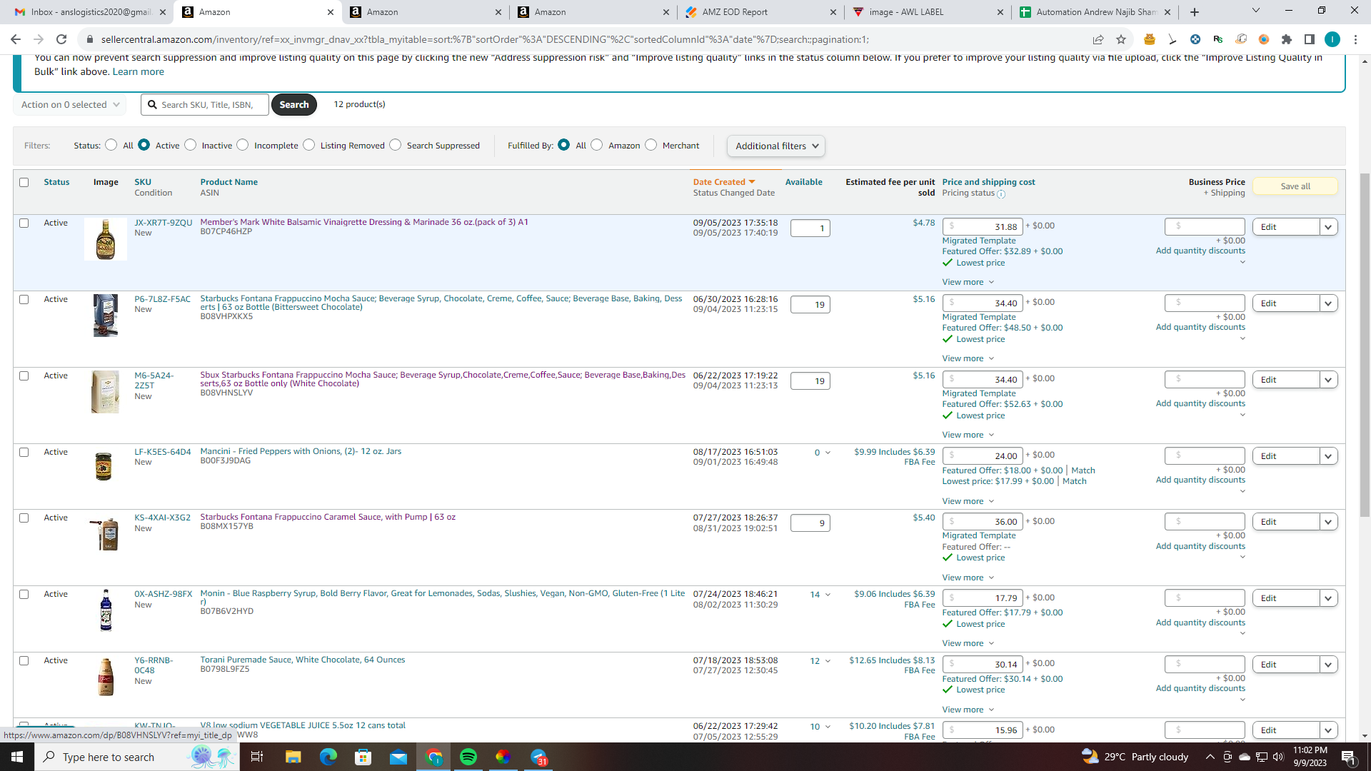Switch to the third Amazon tab
The height and width of the screenshot is (771, 1371).
tap(593, 12)
